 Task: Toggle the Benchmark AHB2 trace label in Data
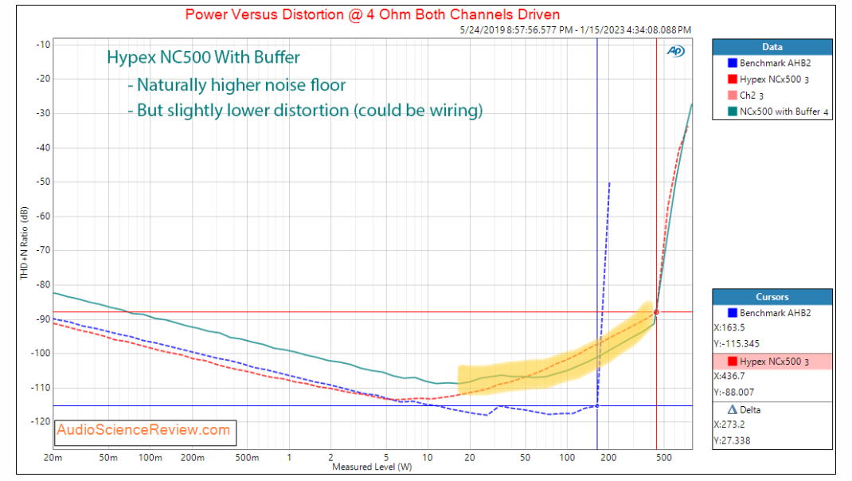[x=776, y=62]
